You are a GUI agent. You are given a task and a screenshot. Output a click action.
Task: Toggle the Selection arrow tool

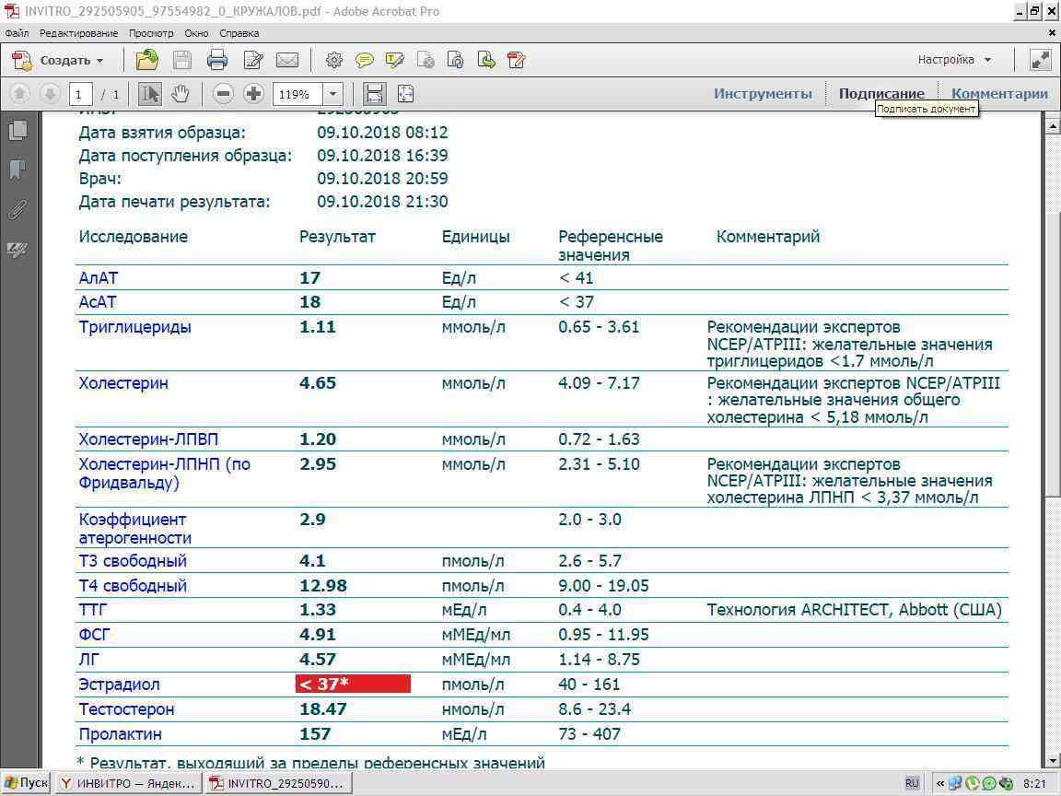150,93
